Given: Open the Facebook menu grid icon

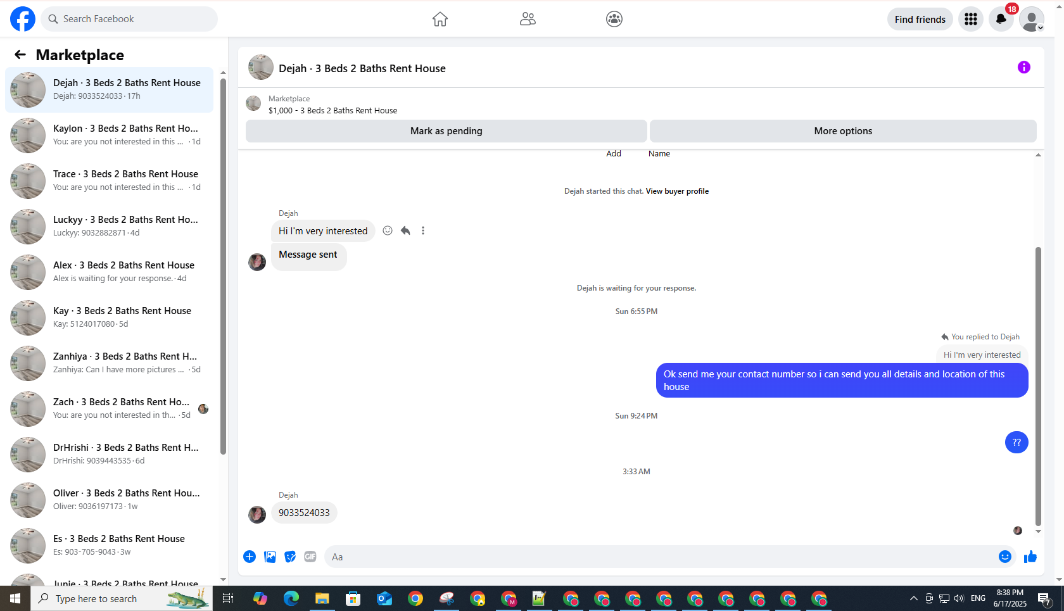Looking at the screenshot, I should click(x=971, y=19).
